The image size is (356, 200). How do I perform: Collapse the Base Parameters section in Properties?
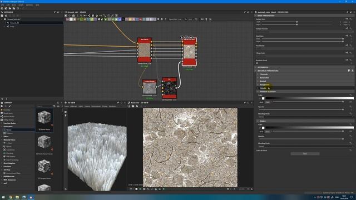pos(256,16)
